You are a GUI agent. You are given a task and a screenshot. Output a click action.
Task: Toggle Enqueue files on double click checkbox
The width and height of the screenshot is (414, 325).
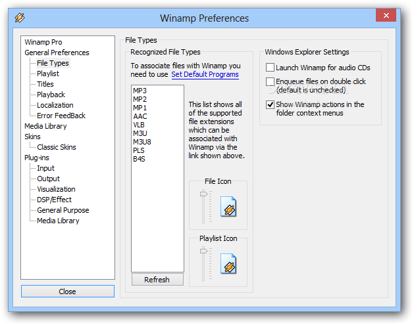(x=270, y=81)
